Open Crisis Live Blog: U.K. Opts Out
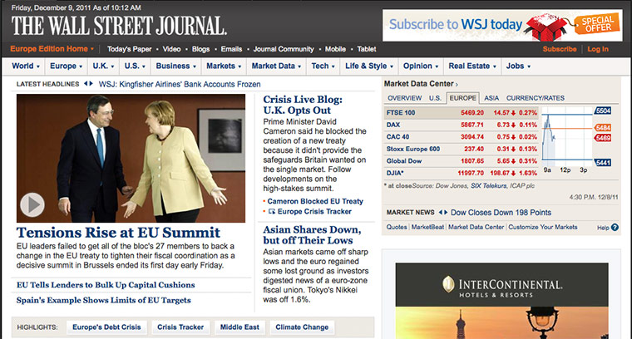The image size is (632, 339). pyautogui.click(x=303, y=105)
